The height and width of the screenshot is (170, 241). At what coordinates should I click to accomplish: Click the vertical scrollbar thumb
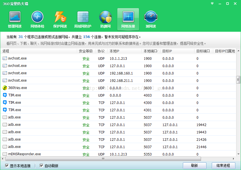238,80
